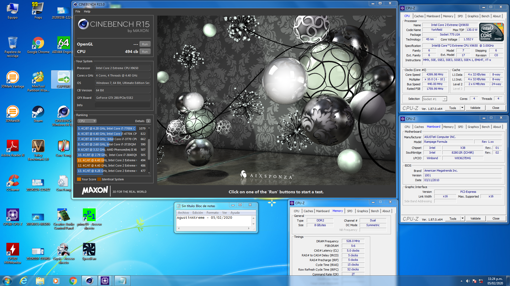
Task: Open SpeedFan desktop shortcut
Action: tap(89, 252)
